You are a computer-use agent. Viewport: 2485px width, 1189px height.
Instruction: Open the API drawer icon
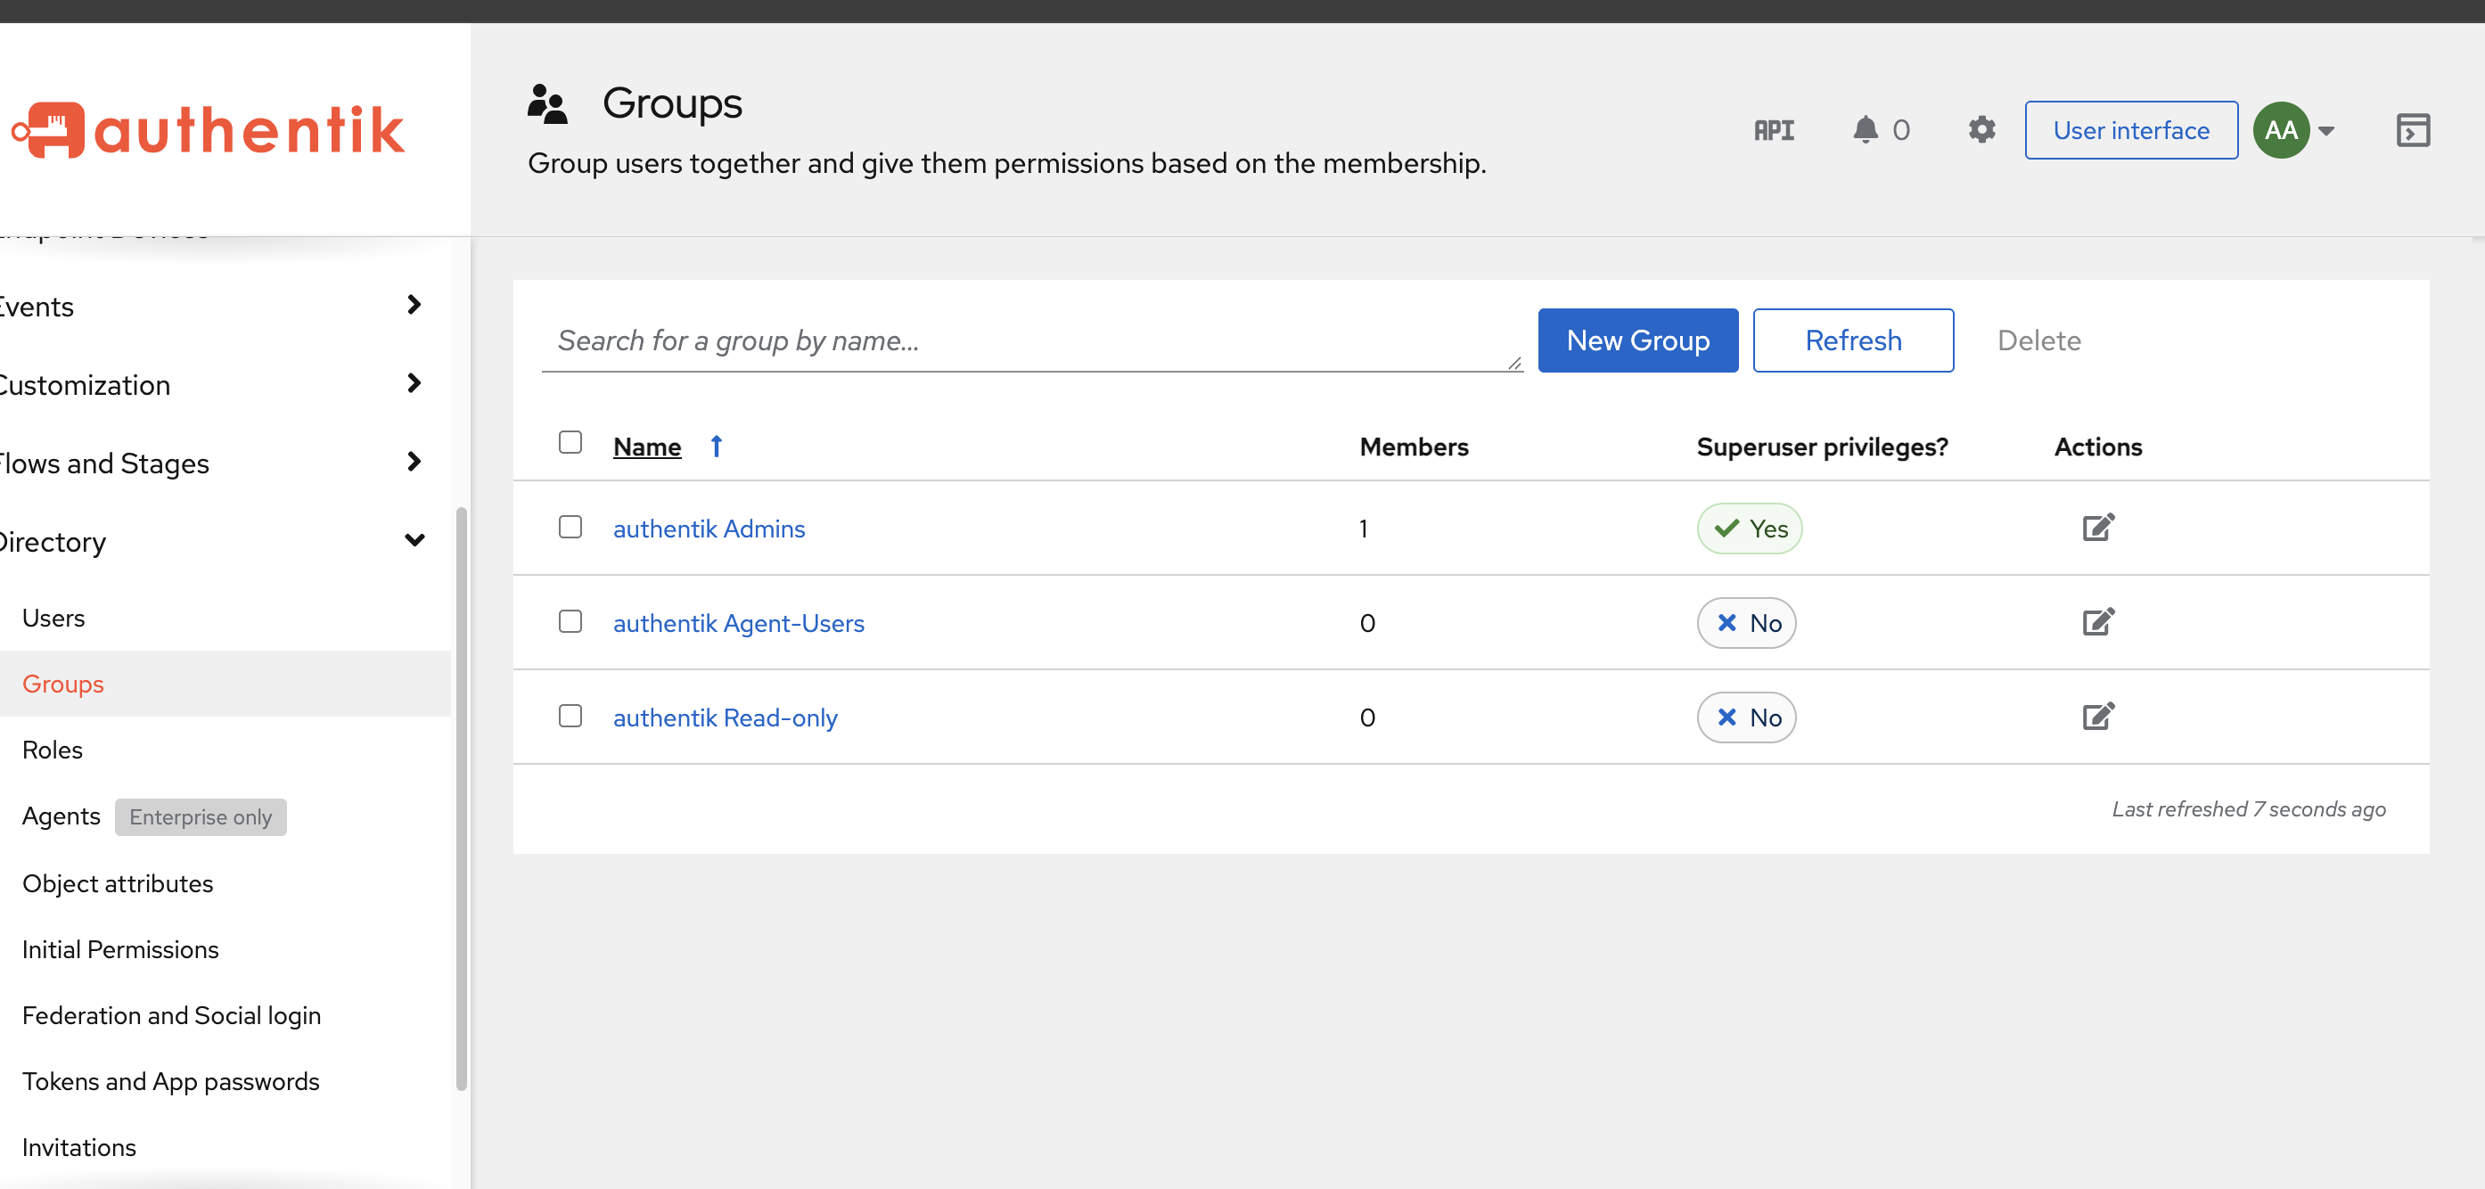pos(1773,130)
